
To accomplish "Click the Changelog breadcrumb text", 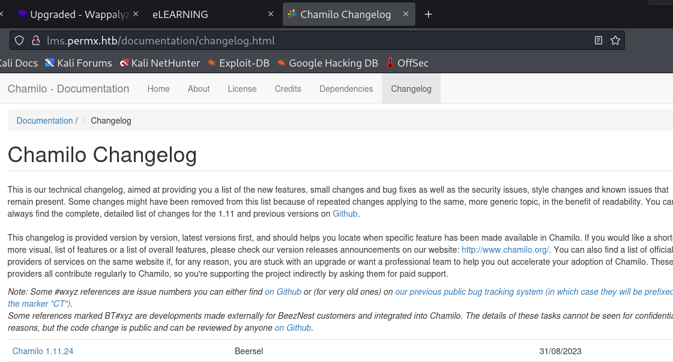I will pyautogui.click(x=110, y=121).
